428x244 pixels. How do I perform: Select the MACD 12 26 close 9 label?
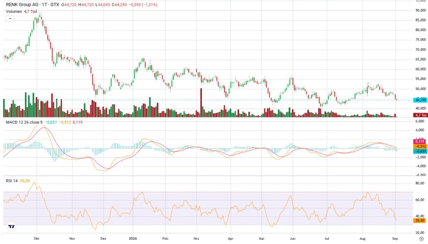24,122
